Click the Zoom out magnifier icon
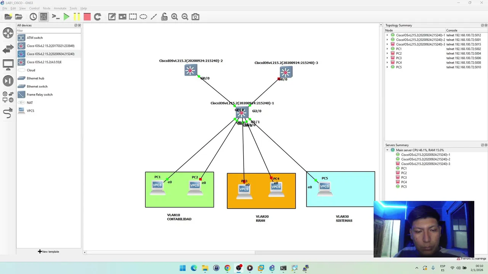The height and width of the screenshot is (274, 488). [185, 17]
